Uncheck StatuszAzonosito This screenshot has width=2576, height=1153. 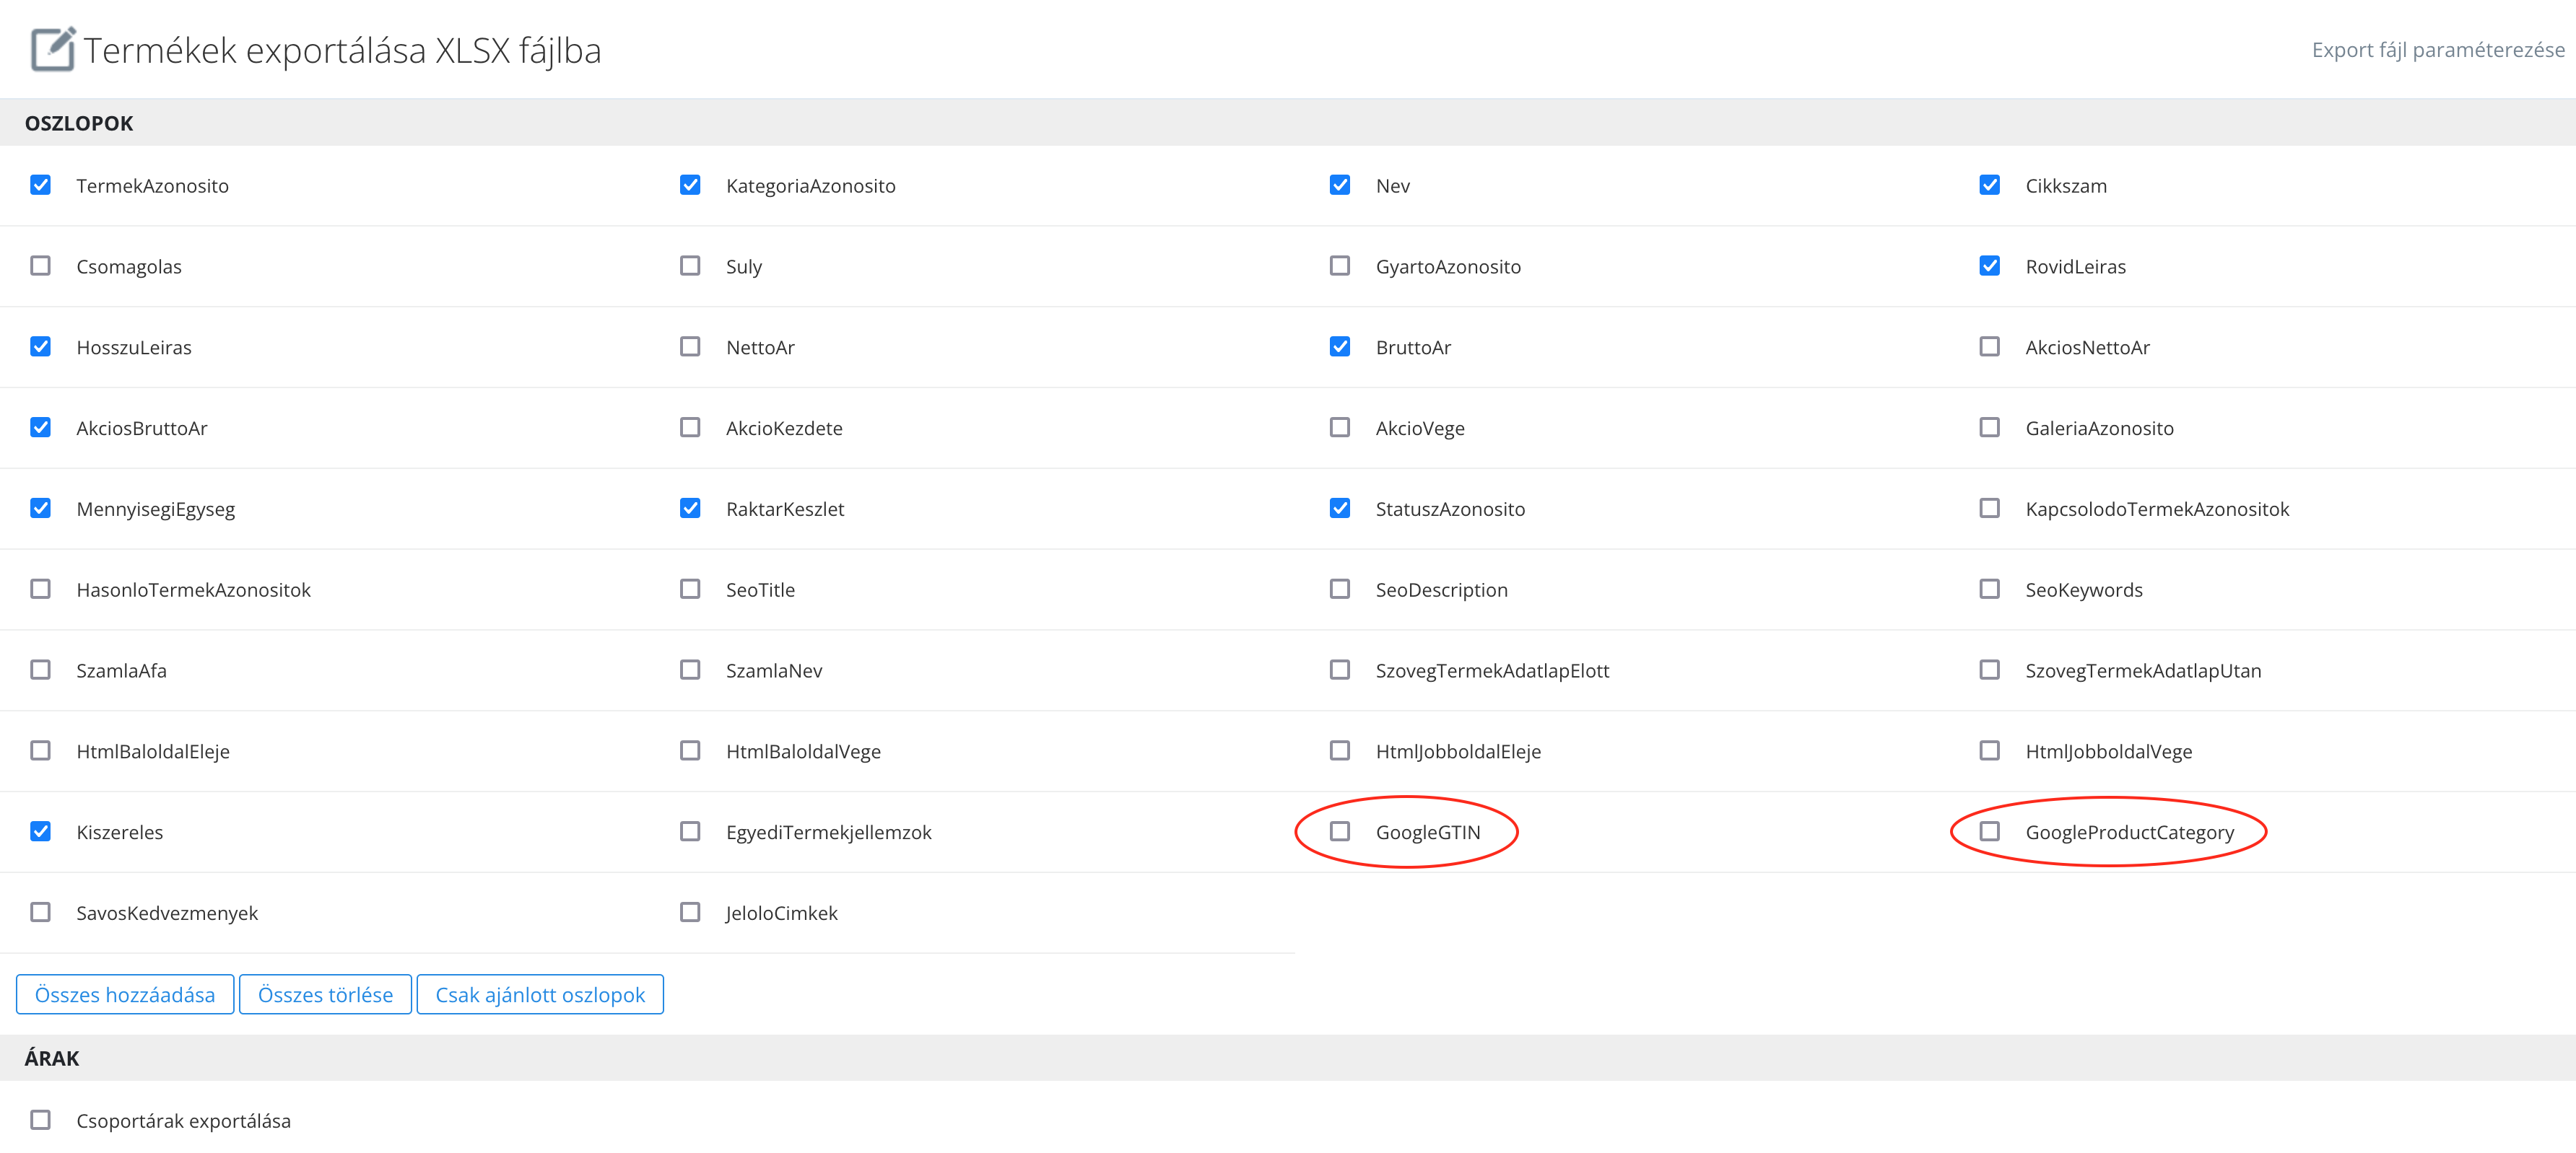[x=1340, y=509]
